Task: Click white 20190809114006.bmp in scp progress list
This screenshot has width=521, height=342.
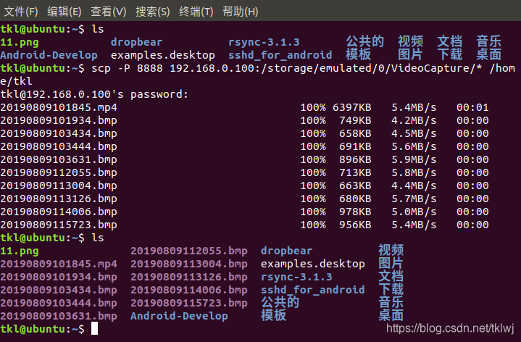Action: click(59, 212)
